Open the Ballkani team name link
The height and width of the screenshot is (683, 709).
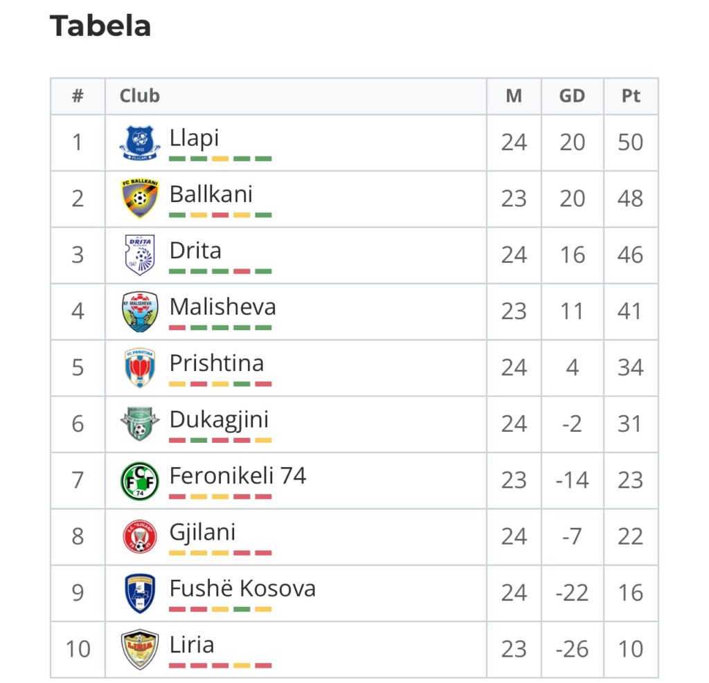[x=210, y=194]
